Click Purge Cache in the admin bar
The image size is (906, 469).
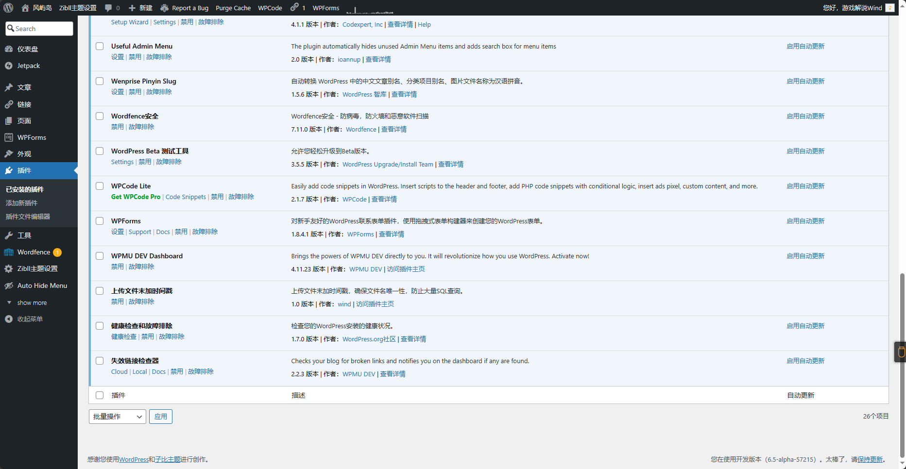point(233,8)
